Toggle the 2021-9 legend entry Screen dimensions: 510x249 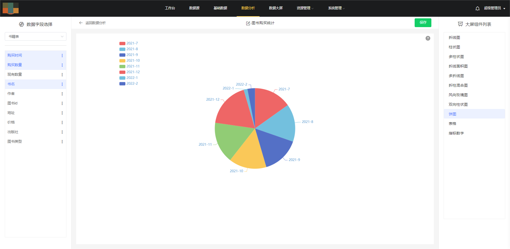click(129, 55)
